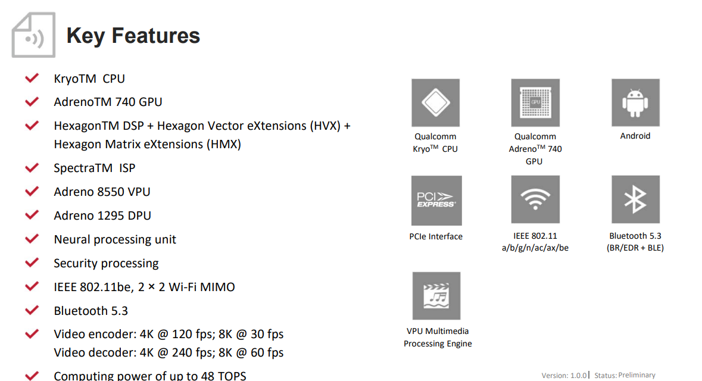Click the Security processing list item
Image resolution: width=702 pixels, height=381 pixels.
click(x=106, y=263)
